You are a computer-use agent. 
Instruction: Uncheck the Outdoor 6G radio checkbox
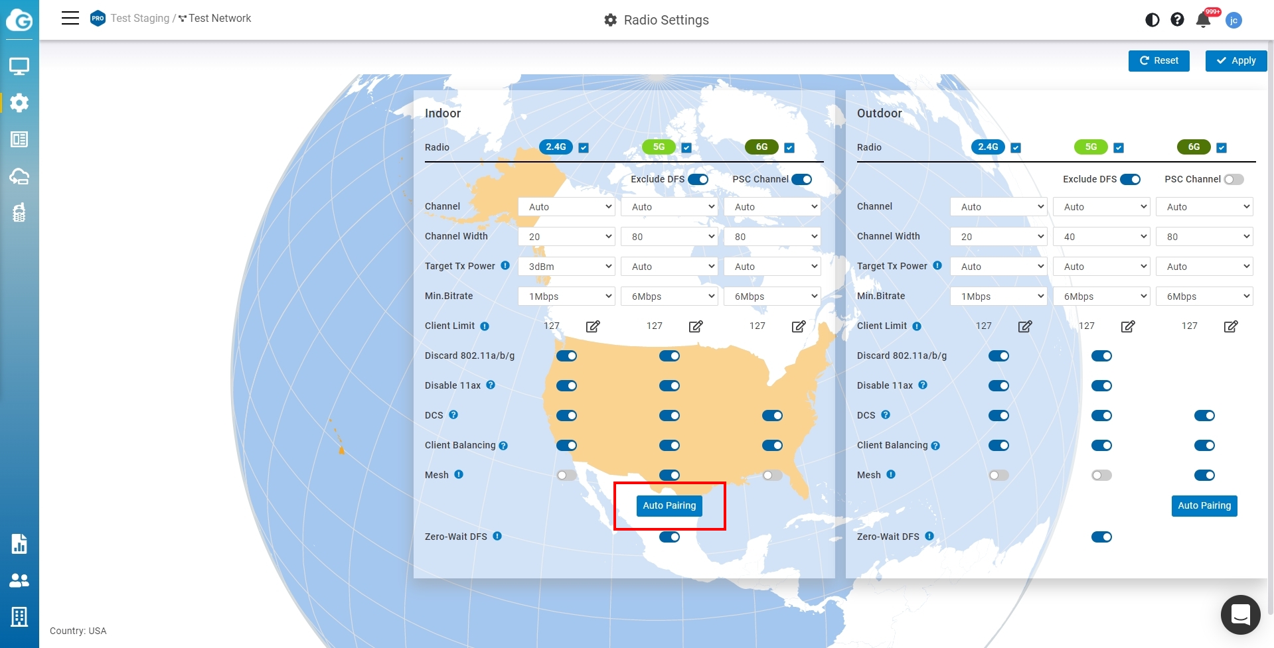click(1222, 148)
